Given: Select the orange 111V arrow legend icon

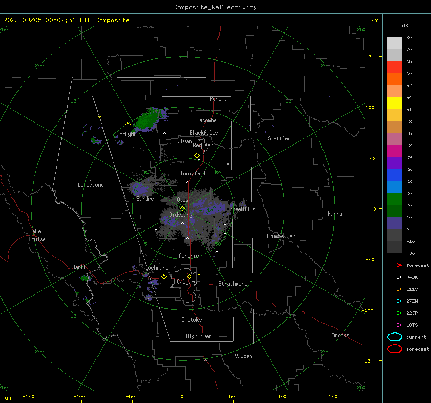Looking at the screenshot, I should [395, 289].
